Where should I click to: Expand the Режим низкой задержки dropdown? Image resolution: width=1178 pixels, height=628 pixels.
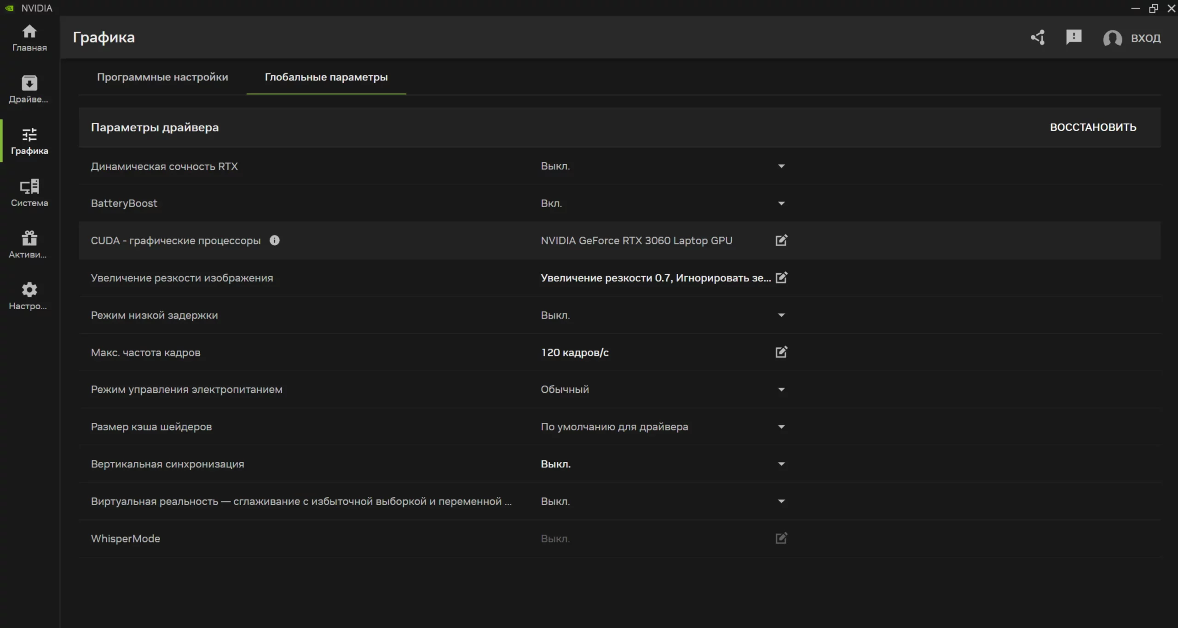point(781,315)
